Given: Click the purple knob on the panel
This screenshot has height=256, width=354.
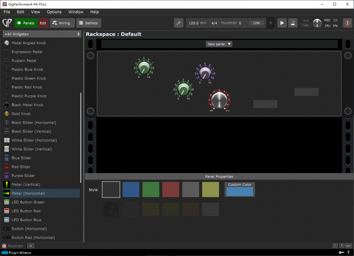Looking at the screenshot, I should [205, 73].
